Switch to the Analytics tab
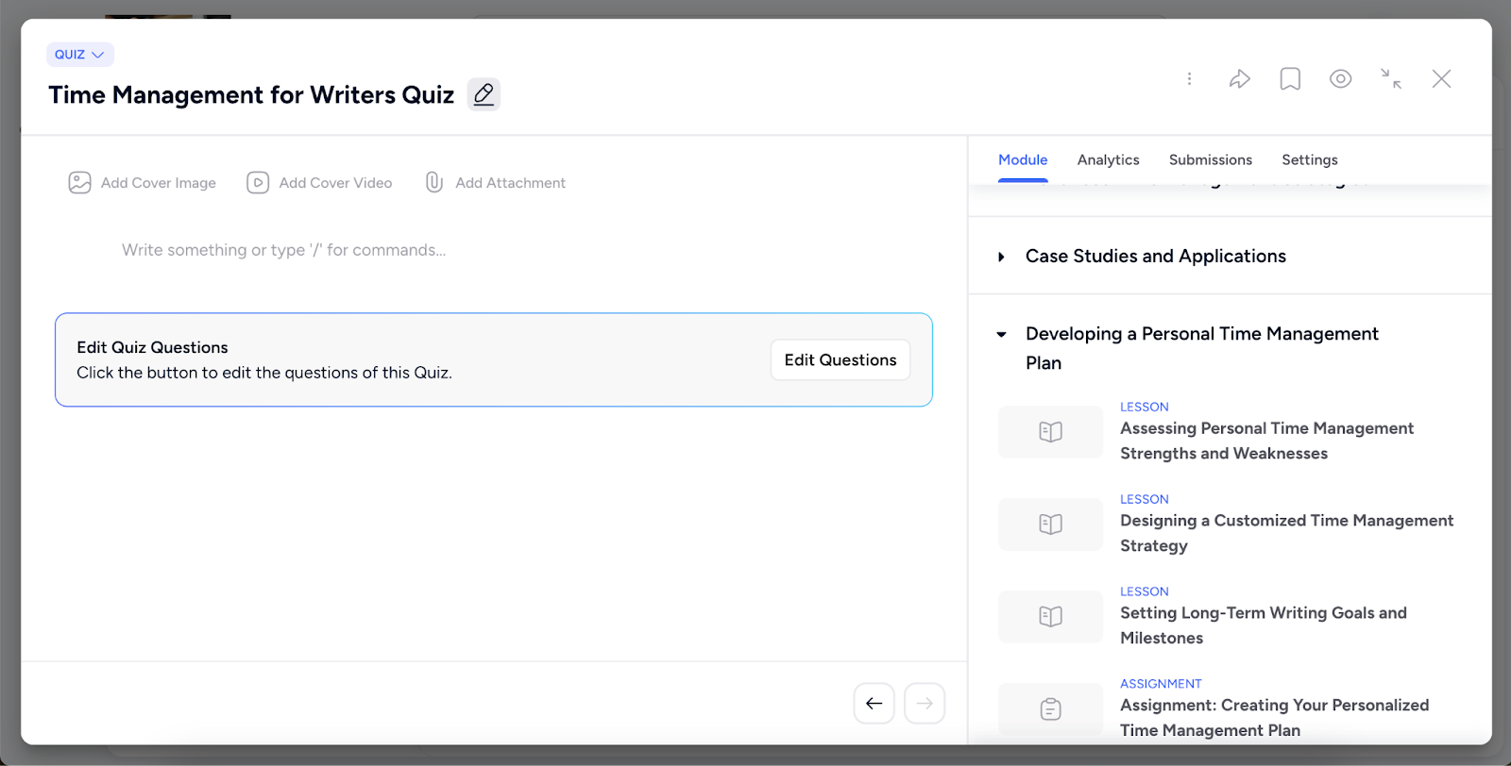Viewport: 1511px width, 766px height. (1107, 159)
